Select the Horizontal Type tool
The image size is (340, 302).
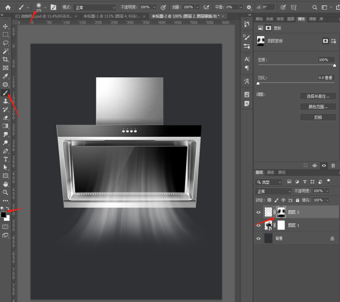pos(5,159)
